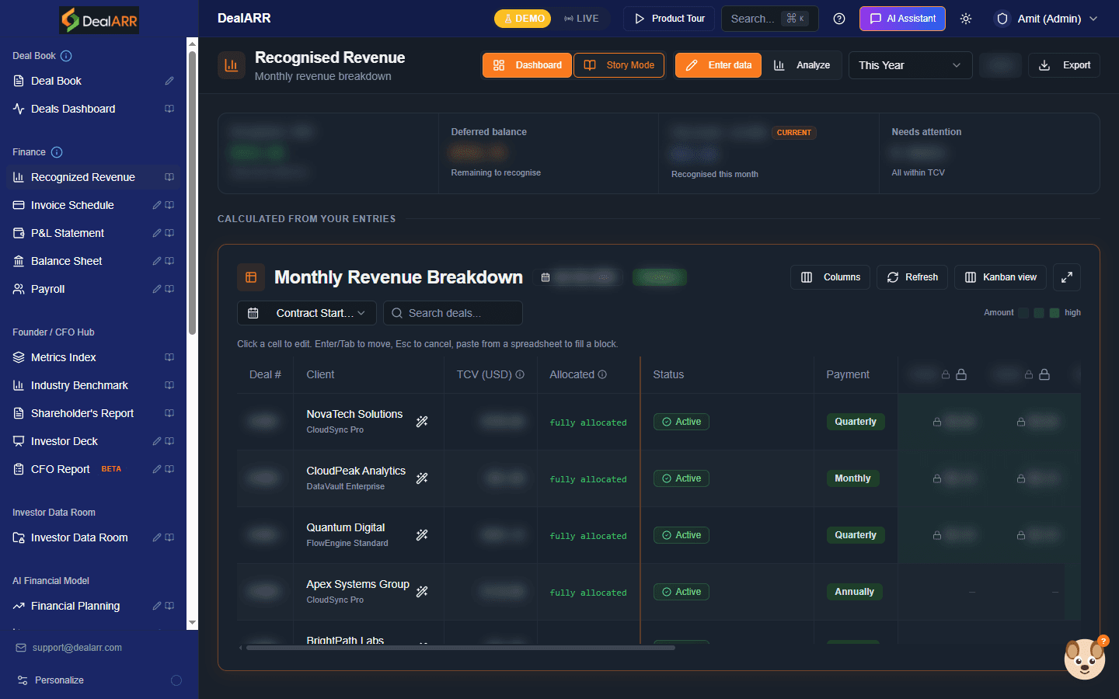Click the edit pencil beside Investor Deck

pyautogui.click(x=157, y=441)
